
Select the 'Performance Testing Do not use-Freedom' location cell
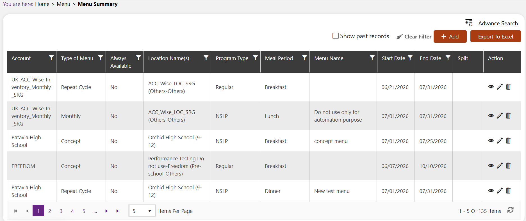click(177, 166)
